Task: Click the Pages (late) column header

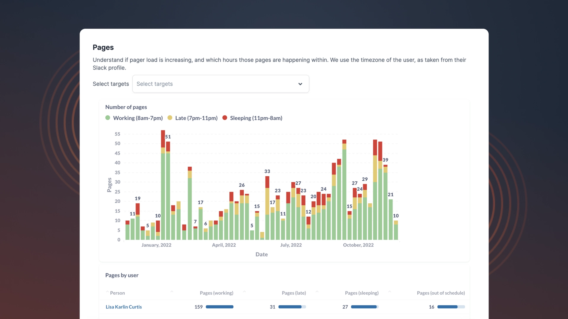Action: pos(294,293)
